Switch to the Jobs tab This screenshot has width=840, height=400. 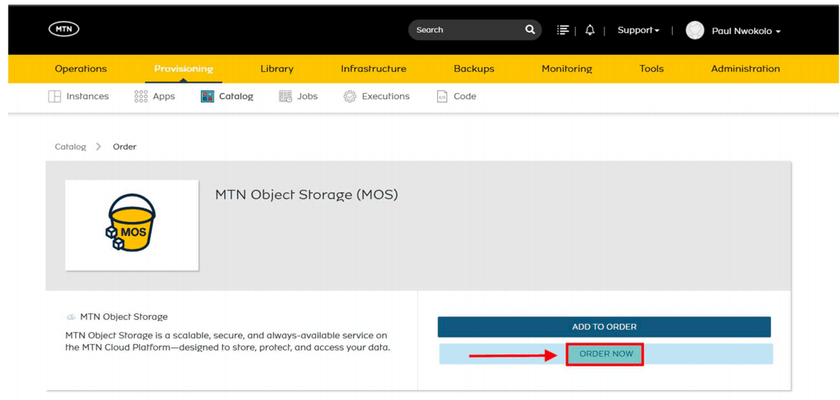tap(299, 96)
